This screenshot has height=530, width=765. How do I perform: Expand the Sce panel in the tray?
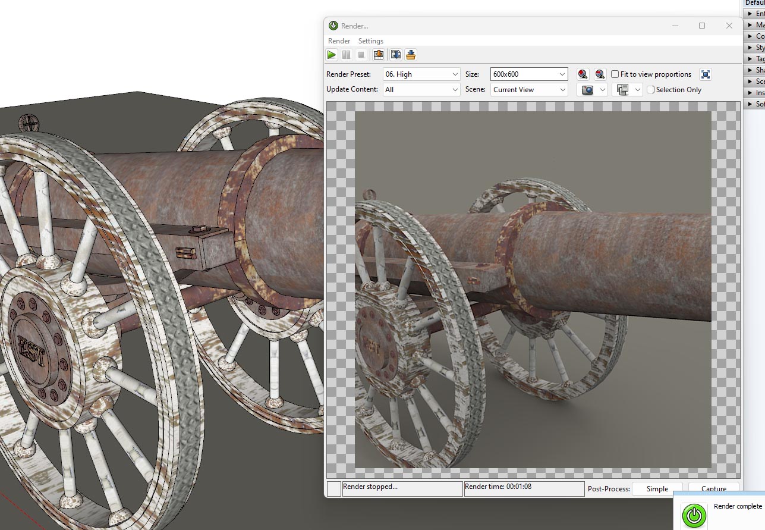pyautogui.click(x=754, y=81)
